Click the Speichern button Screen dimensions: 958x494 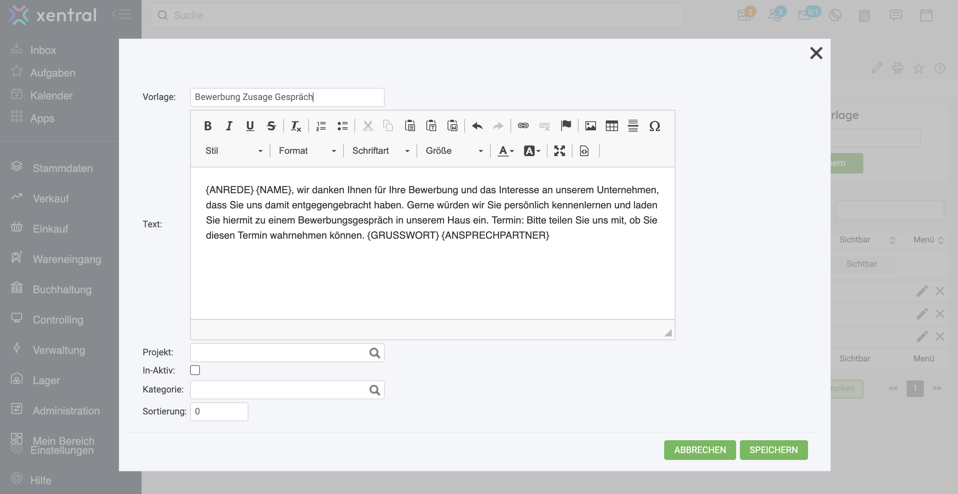click(774, 450)
